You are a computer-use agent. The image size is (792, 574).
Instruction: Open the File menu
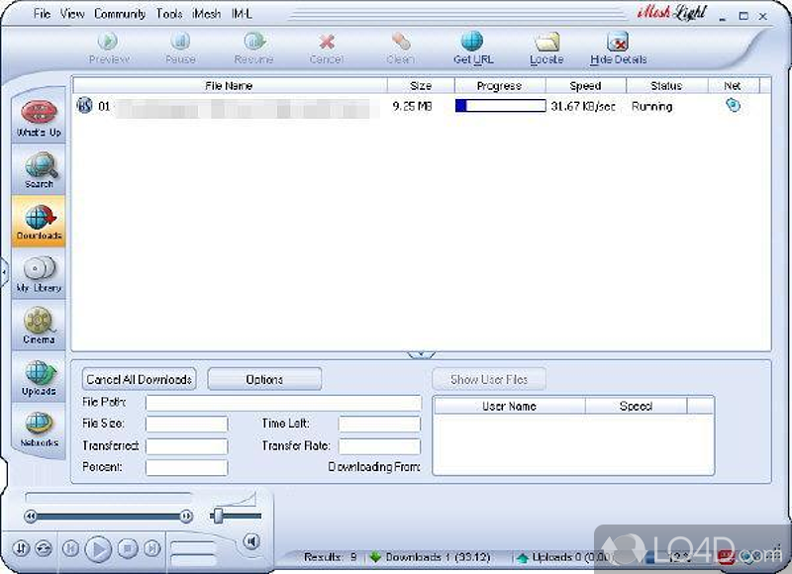tap(42, 14)
